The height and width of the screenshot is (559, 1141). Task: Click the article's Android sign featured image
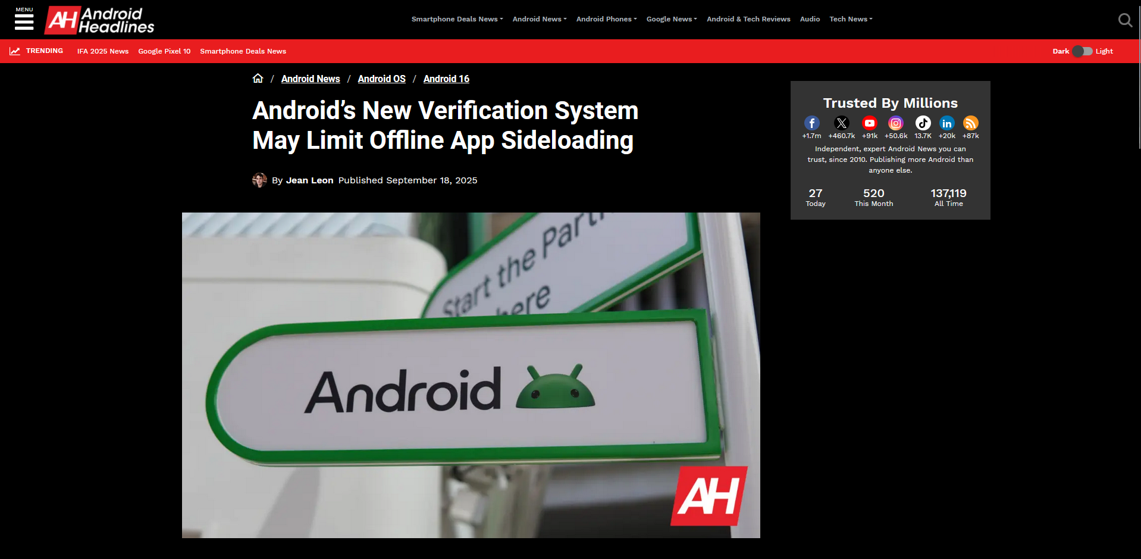(x=471, y=375)
